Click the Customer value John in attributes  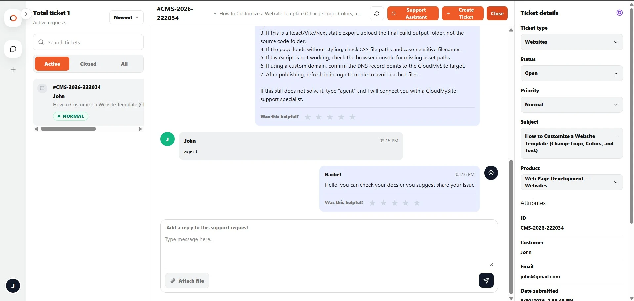point(526,252)
